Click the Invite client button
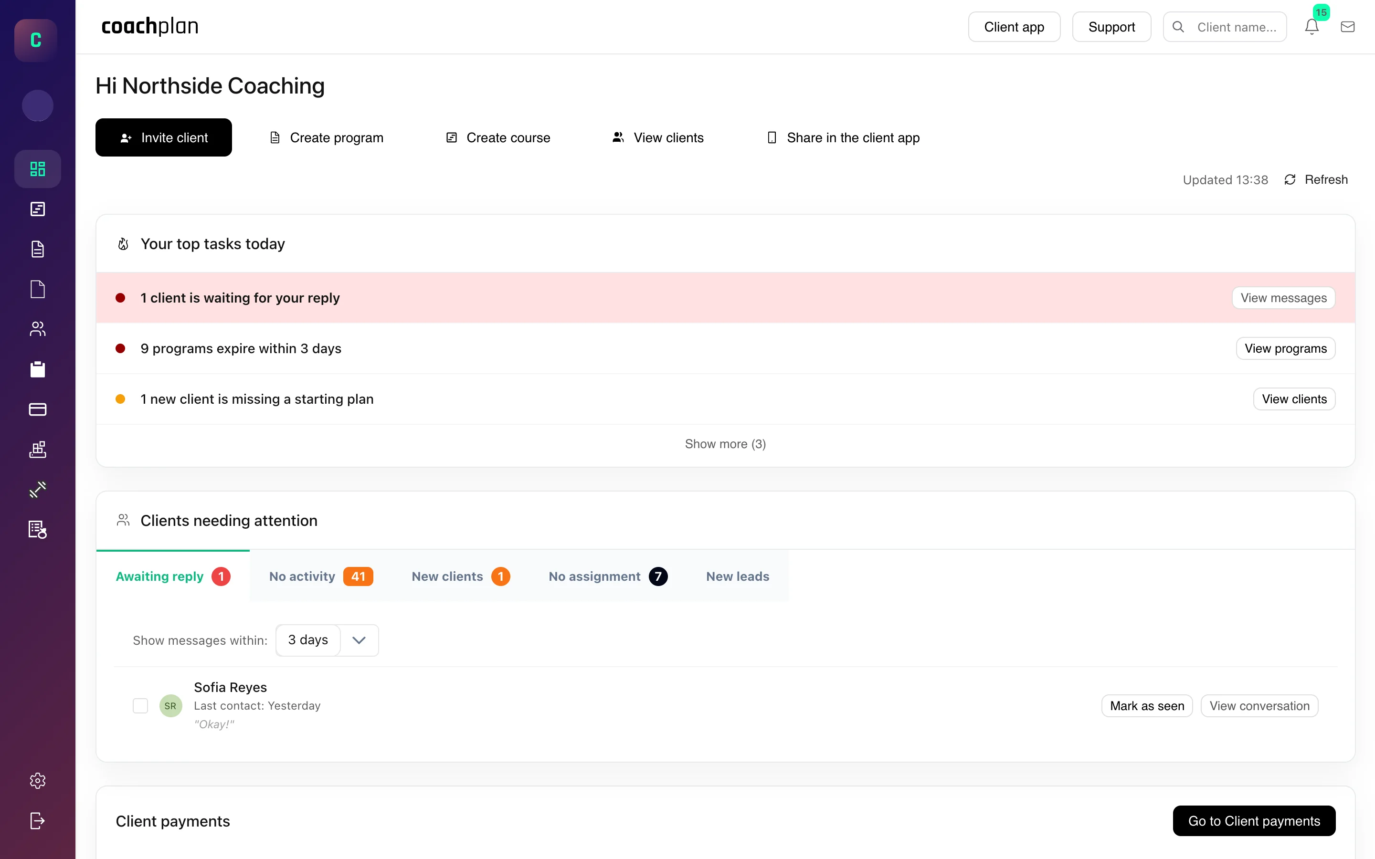The width and height of the screenshot is (1375, 859). (164, 137)
